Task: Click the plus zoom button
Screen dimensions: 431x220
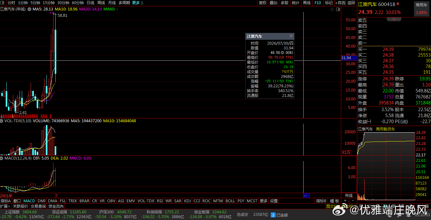Action: click(x=345, y=201)
